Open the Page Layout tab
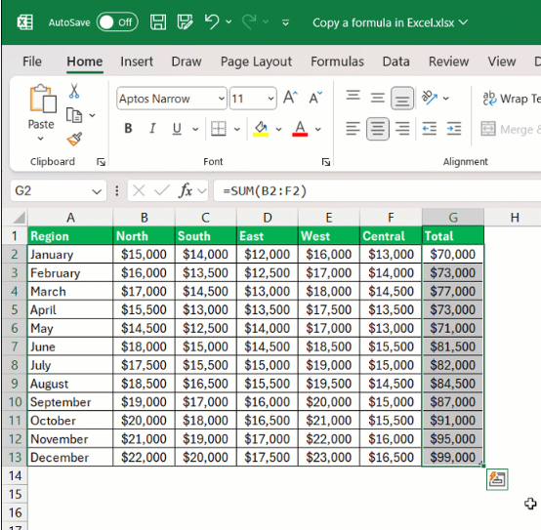 pos(256,61)
